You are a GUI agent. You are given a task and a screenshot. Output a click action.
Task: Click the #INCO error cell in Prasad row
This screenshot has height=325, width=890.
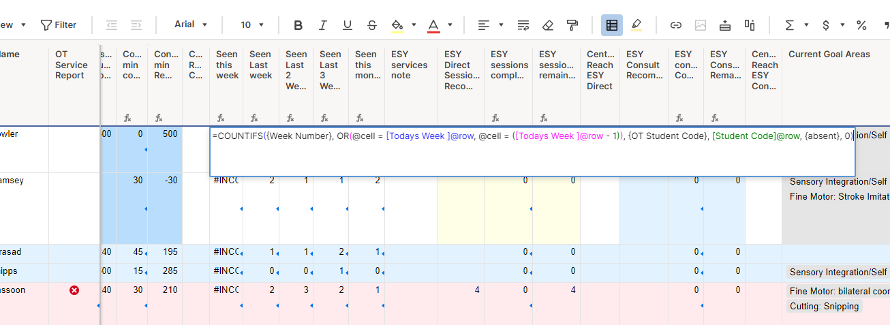(x=226, y=253)
